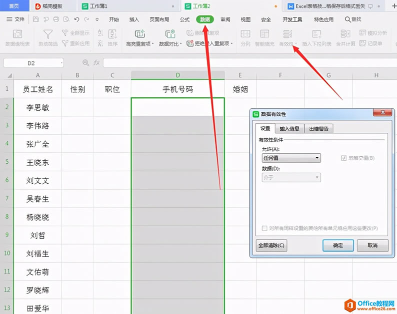
Task: Switch to the 开始 ribbon tab
Action: (113, 19)
